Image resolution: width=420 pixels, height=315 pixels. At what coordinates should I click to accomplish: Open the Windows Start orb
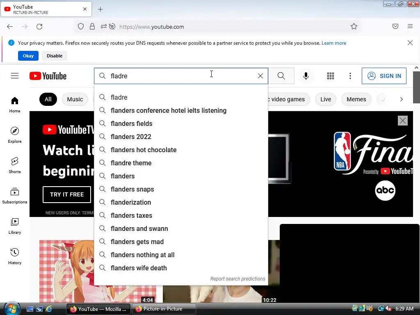point(12,308)
